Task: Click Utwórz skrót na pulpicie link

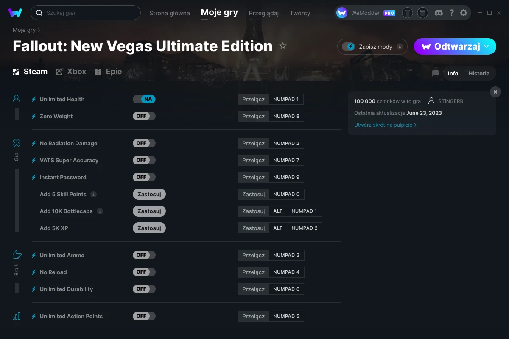Action: [x=385, y=125]
